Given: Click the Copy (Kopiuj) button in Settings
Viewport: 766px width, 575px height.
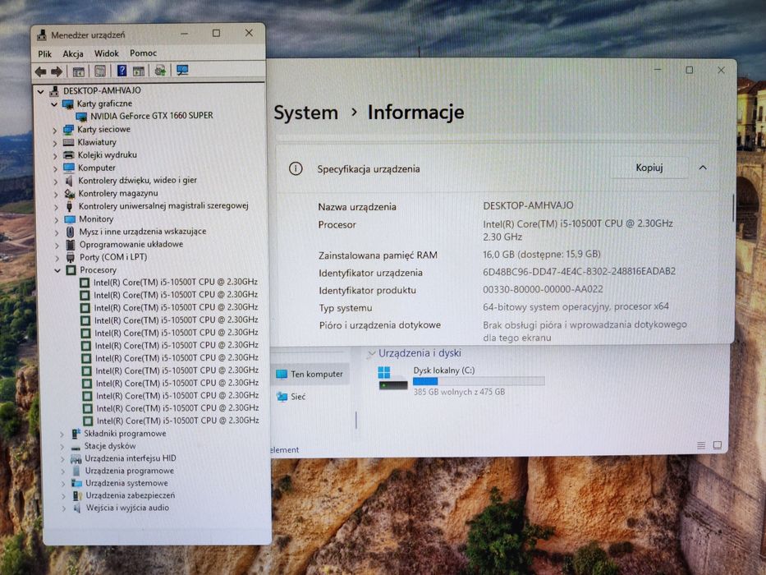Looking at the screenshot, I should pyautogui.click(x=649, y=168).
